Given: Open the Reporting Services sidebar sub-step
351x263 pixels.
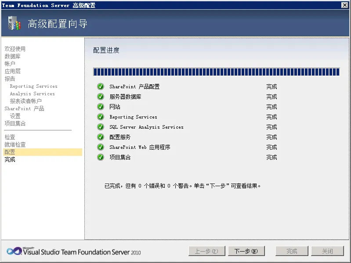Looking at the screenshot, I should pos(33,86).
